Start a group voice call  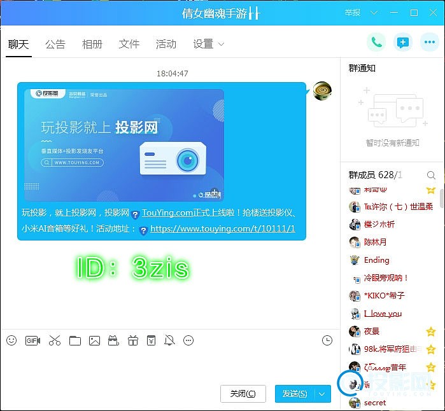(x=376, y=43)
